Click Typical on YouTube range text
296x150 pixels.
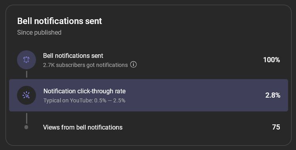[85, 100]
